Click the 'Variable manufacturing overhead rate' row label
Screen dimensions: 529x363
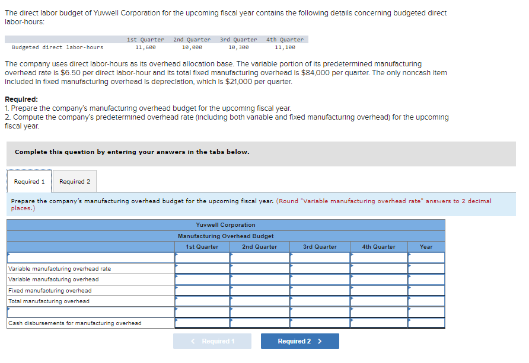coord(60,269)
